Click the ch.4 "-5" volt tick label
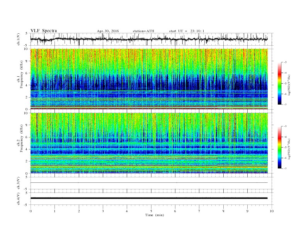Image resolution: width=306 pixels, height=237 pixels. click(26, 205)
